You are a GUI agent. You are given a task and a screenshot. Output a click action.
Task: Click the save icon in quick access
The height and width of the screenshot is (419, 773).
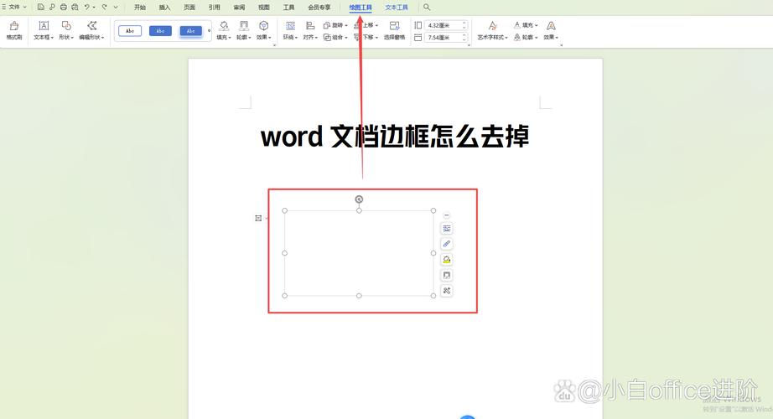41,7
